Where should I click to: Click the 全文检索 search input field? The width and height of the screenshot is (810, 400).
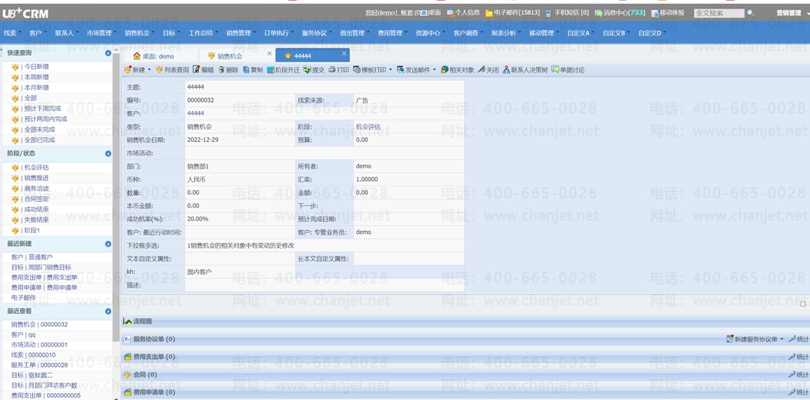click(719, 13)
